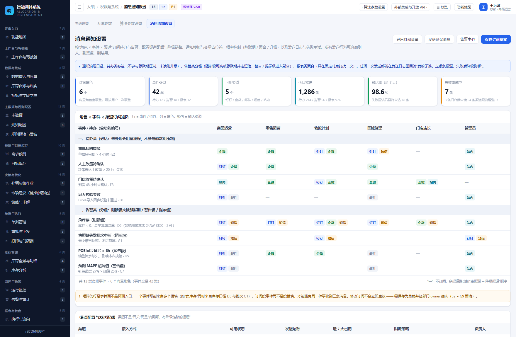Click the blue 调 app logo
This screenshot has width=516, height=337.
pyautogui.click(x=9, y=11)
